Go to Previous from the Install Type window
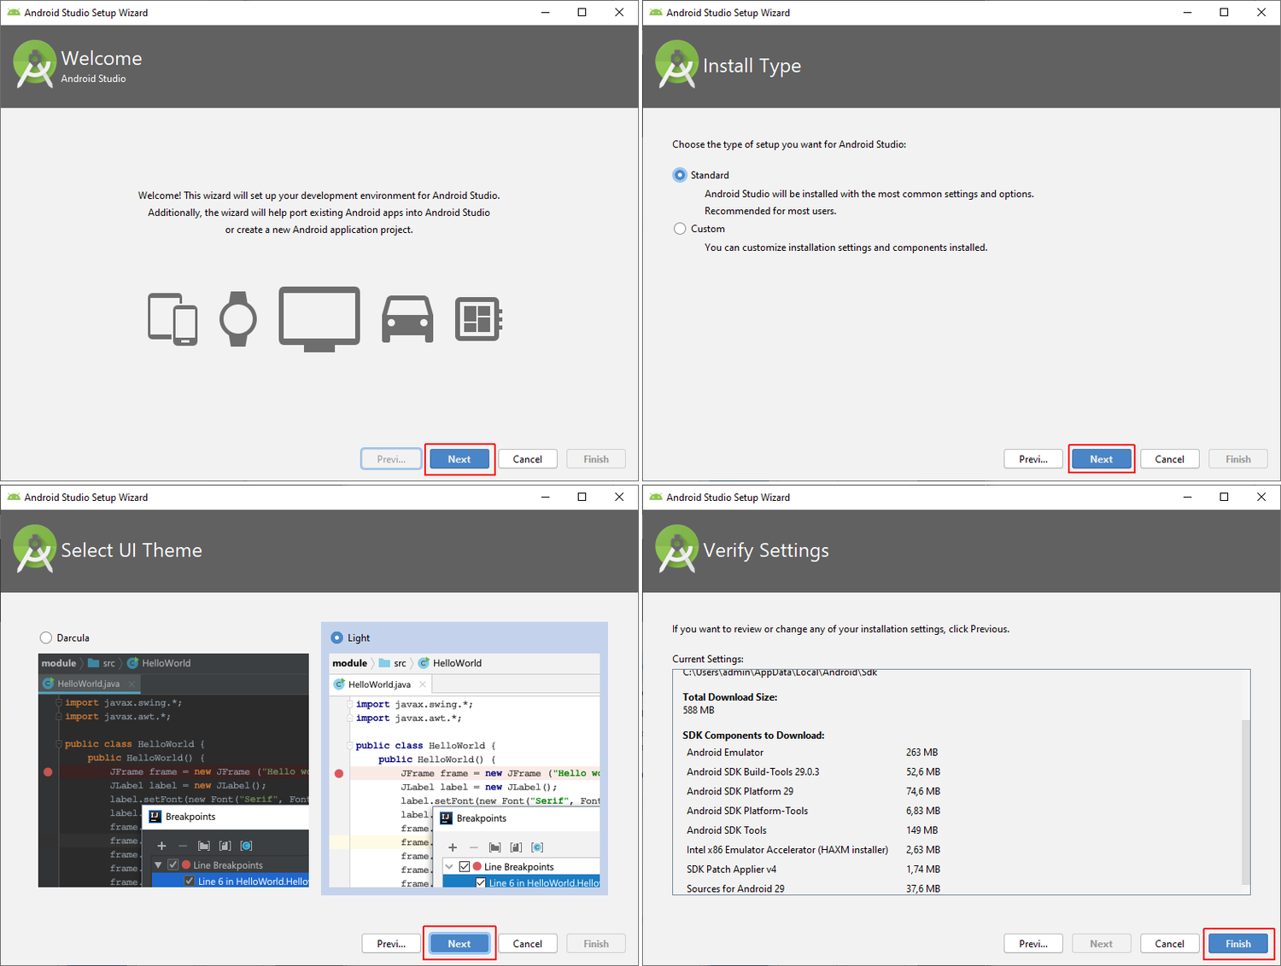 pos(1033,459)
